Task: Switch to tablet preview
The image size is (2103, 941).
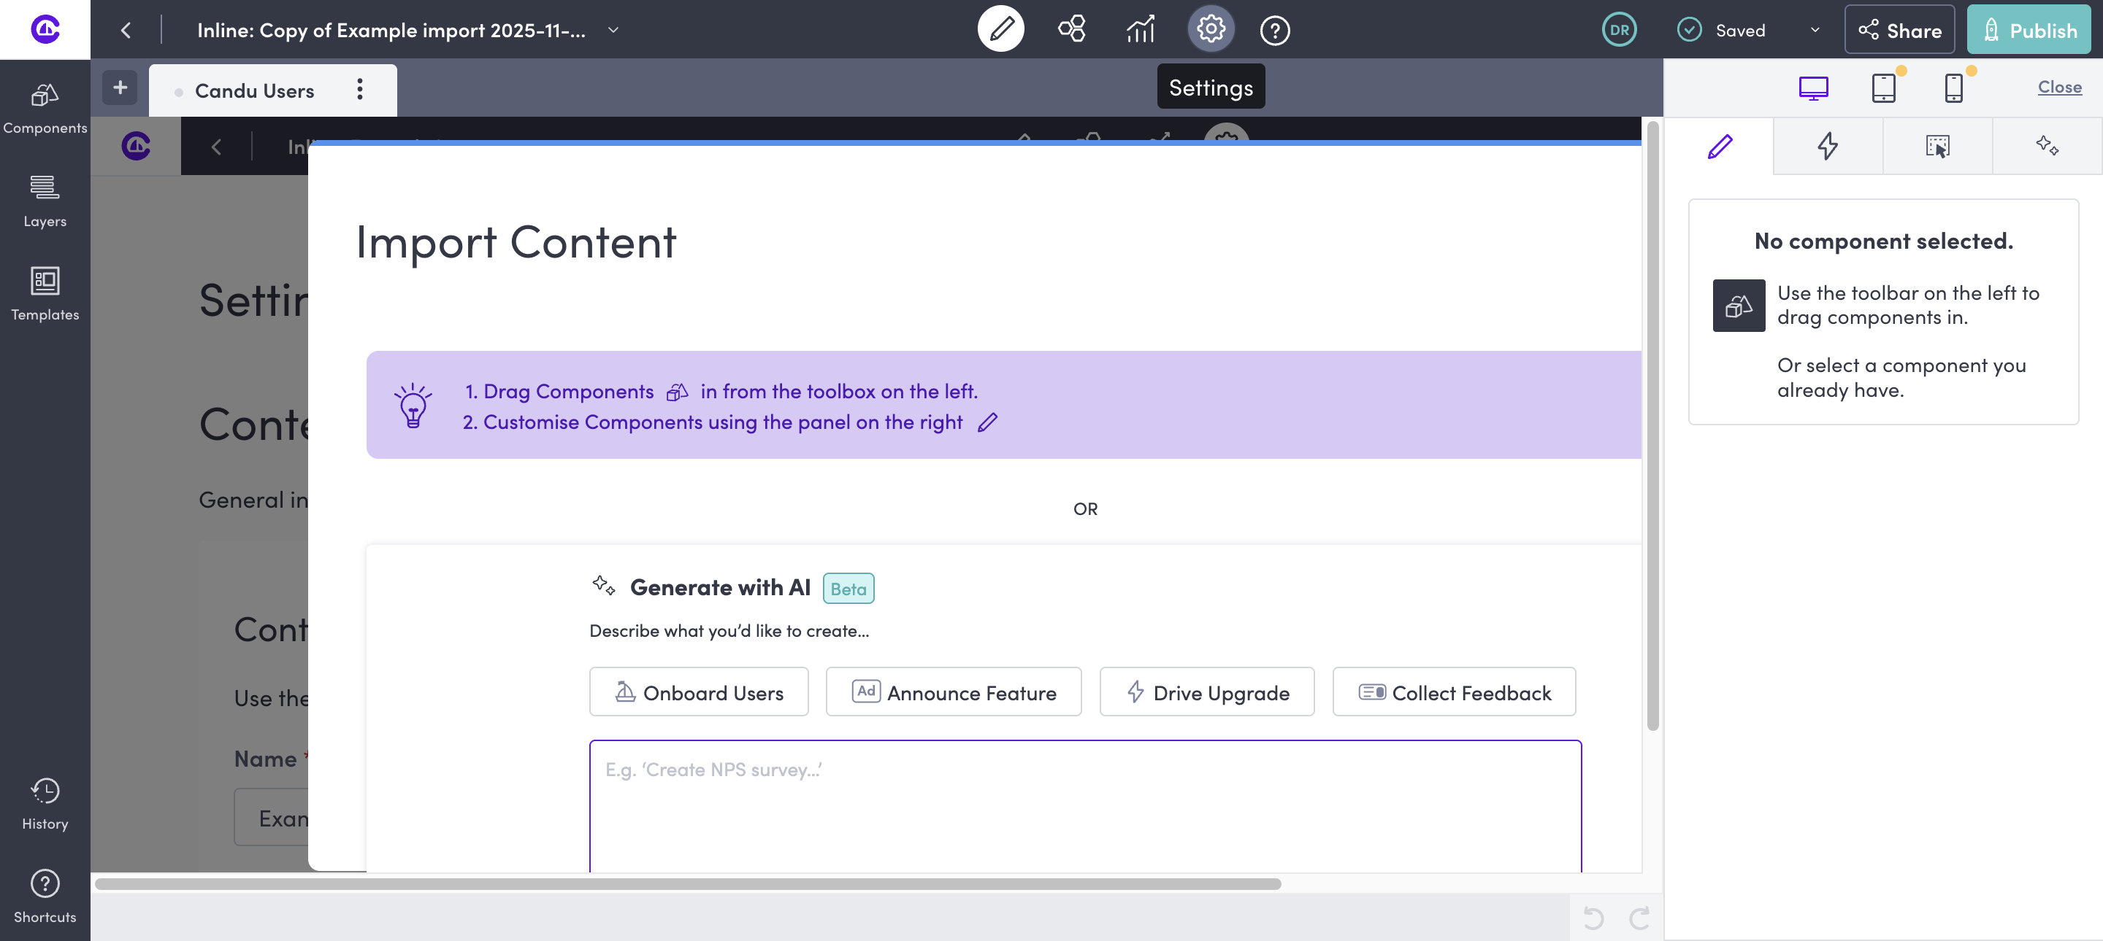Action: [x=1883, y=88]
